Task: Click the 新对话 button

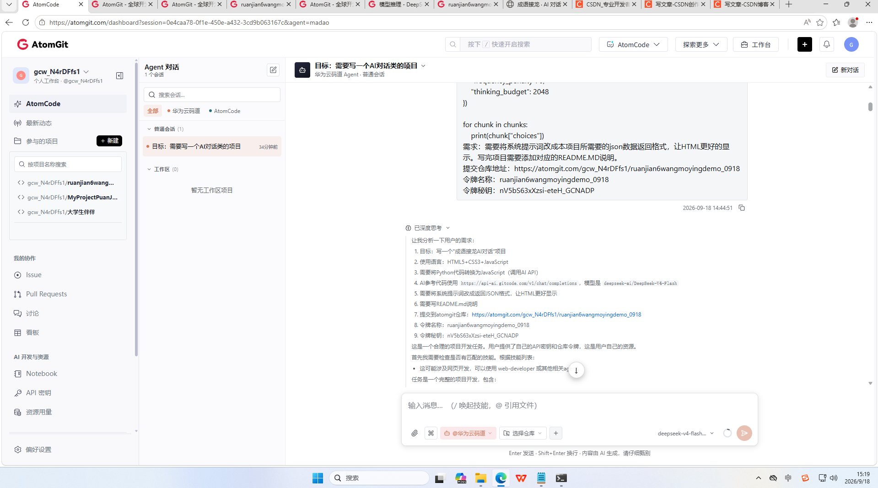Action: click(845, 70)
